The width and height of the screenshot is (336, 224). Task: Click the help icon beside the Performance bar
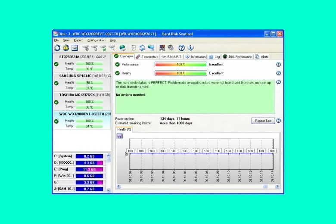(x=278, y=65)
